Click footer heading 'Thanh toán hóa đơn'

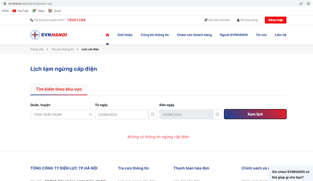[x=191, y=168]
